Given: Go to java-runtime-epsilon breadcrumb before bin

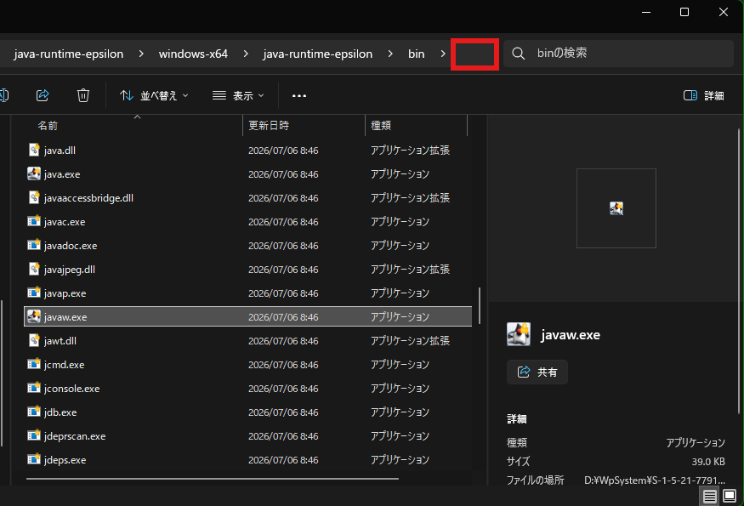Looking at the screenshot, I should [317, 54].
